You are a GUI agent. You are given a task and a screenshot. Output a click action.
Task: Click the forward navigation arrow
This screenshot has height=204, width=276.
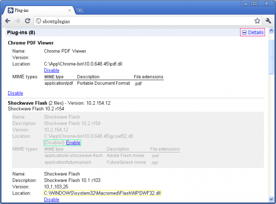coord(17,21)
